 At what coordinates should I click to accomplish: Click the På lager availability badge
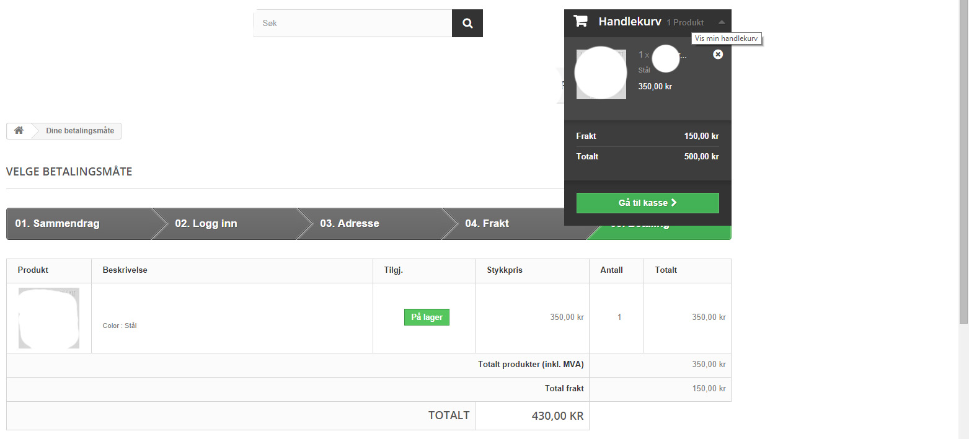click(x=427, y=317)
